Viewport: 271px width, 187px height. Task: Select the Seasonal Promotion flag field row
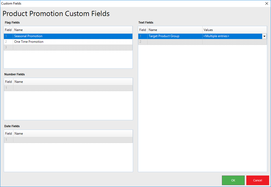[x=72, y=36]
